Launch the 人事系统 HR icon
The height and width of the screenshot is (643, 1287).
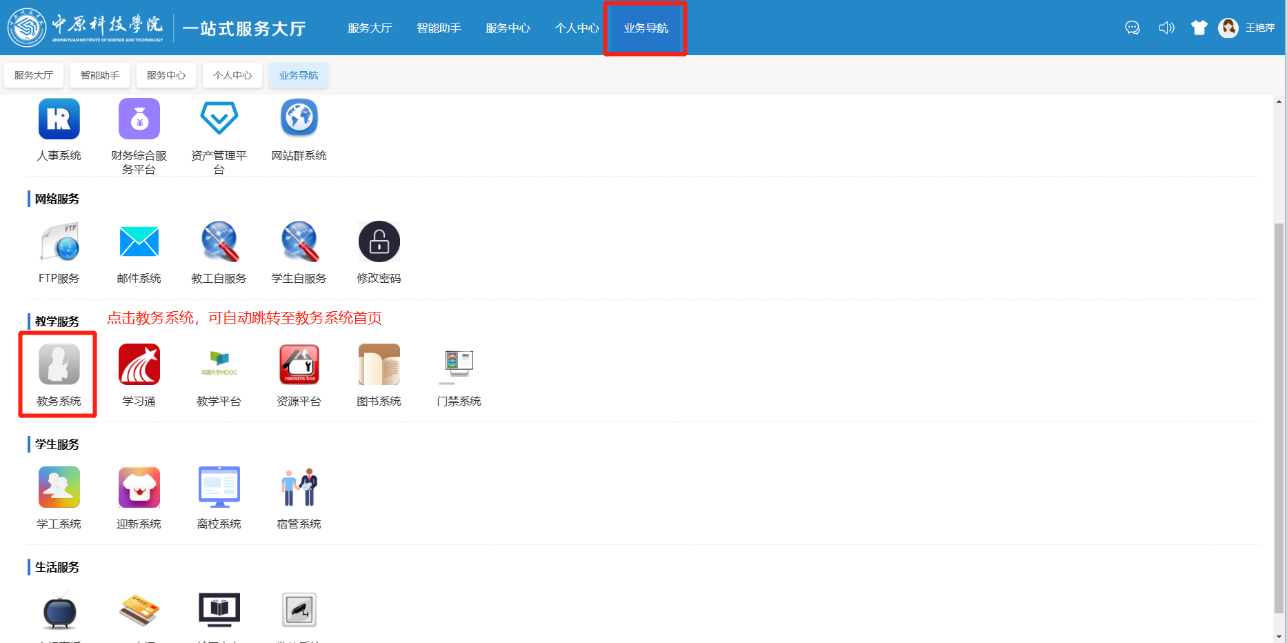(59, 119)
